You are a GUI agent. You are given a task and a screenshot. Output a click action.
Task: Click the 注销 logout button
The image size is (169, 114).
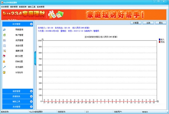(148, 23)
